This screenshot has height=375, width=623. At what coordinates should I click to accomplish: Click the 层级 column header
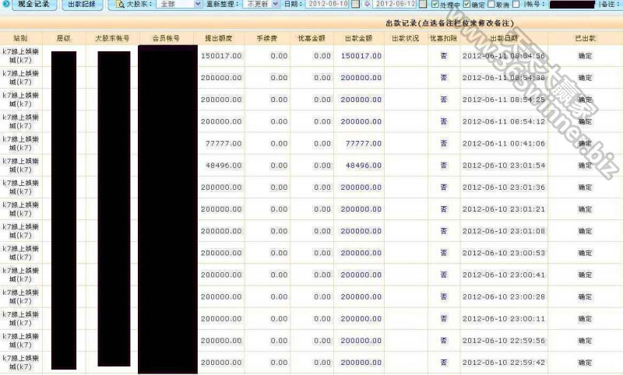click(x=64, y=38)
